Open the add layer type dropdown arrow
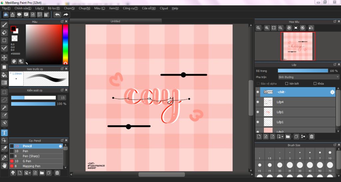The height and width of the screenshot is (182, 341). click(282, 136)
